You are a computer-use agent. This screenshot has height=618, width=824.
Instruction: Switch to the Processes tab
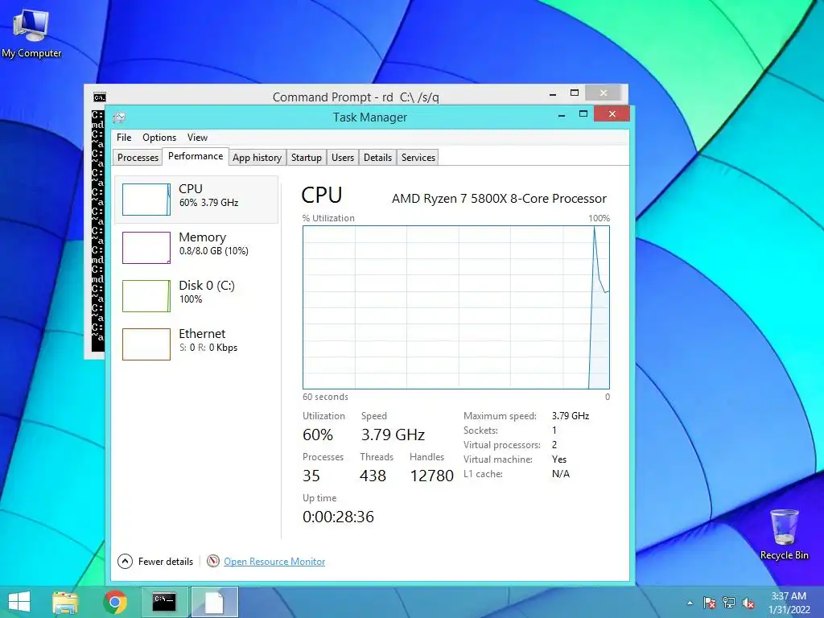click(x=138, y=157)
